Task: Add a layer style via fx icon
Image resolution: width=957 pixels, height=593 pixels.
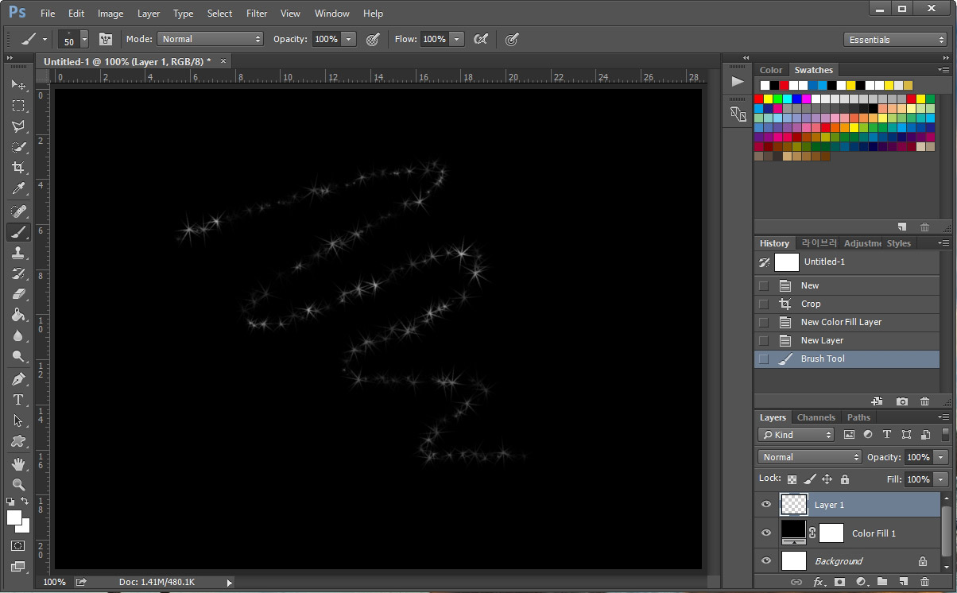Action: (x=819, y=583)
